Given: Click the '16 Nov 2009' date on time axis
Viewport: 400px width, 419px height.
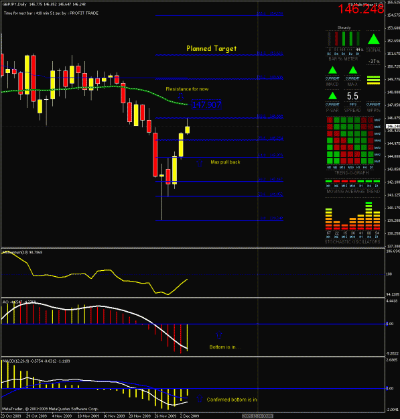Looking at the screenshot, I should (114, 416).
